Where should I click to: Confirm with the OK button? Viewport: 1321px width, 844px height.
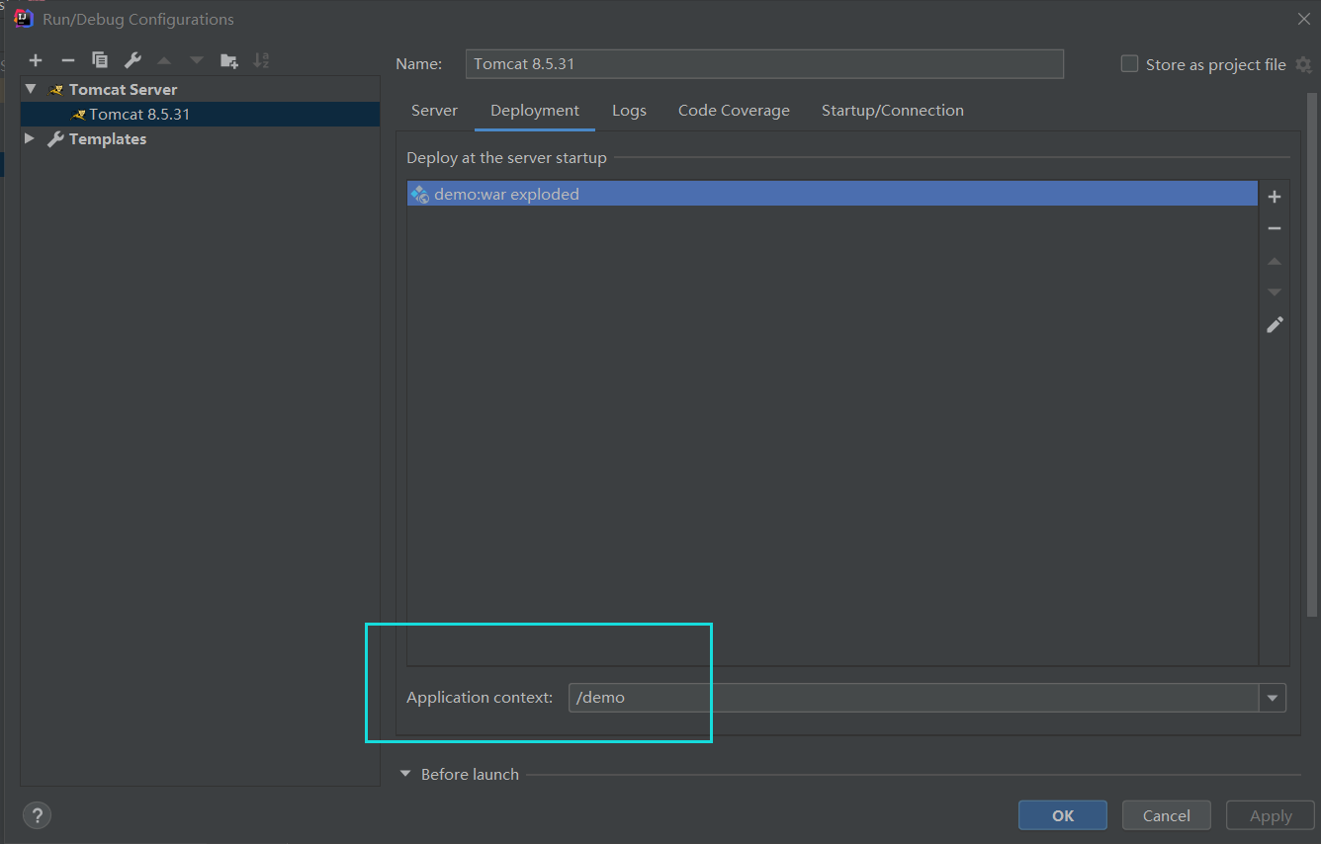tap(1063, 815)
